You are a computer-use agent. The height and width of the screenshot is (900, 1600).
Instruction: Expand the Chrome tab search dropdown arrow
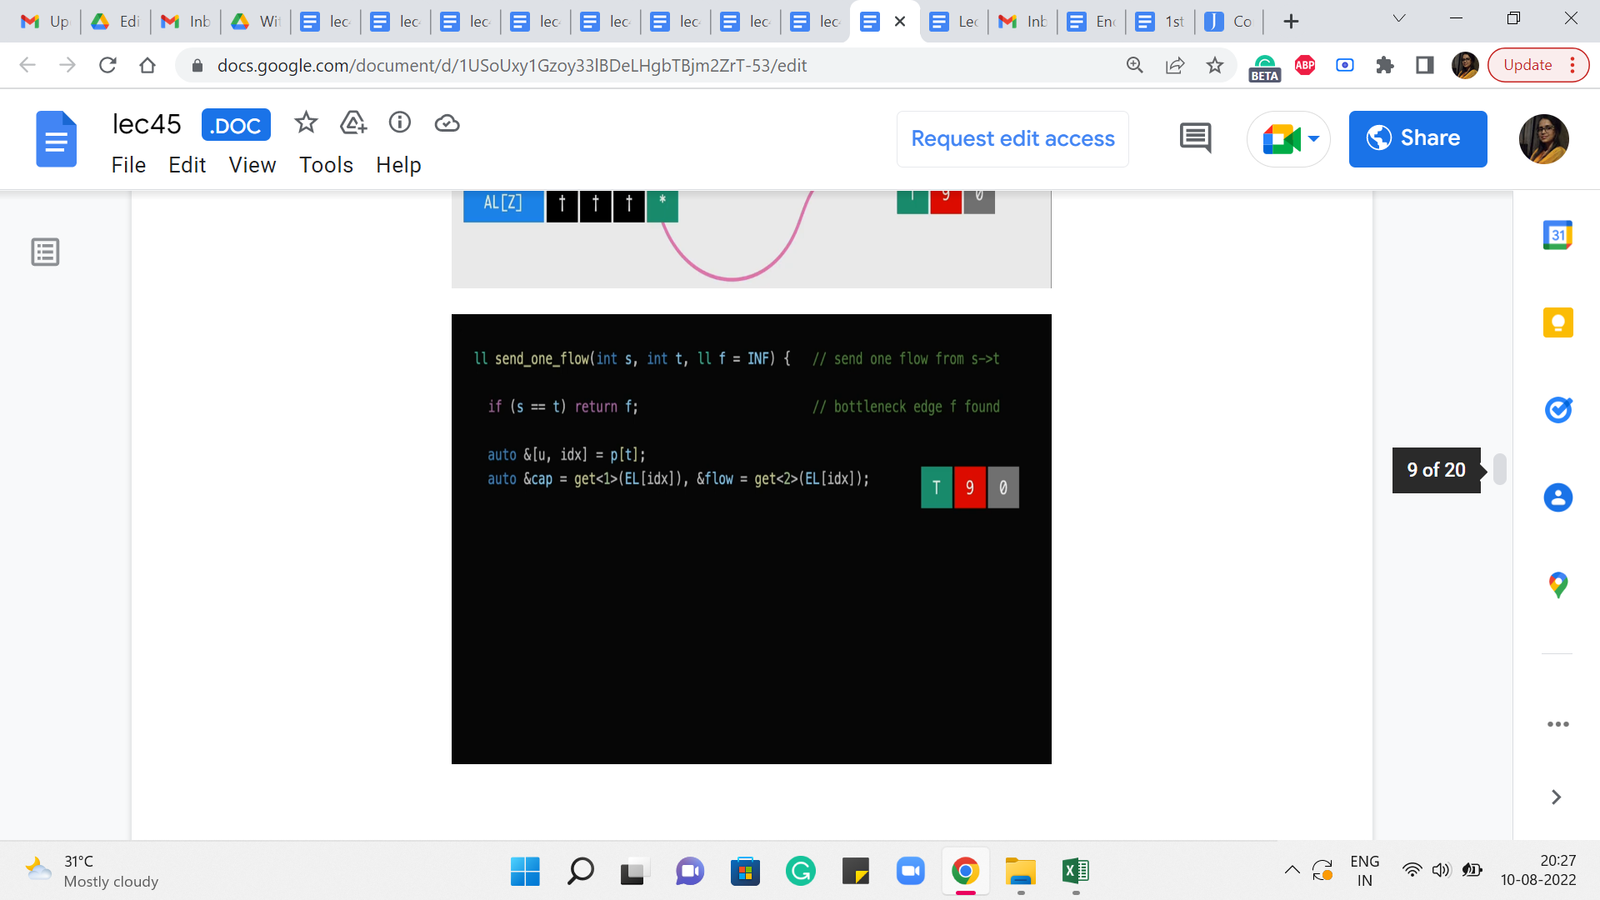(x=1399, y=19)
